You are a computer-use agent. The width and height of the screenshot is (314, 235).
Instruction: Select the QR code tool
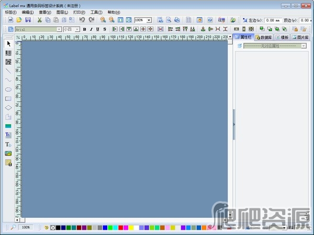coord(8,62)
